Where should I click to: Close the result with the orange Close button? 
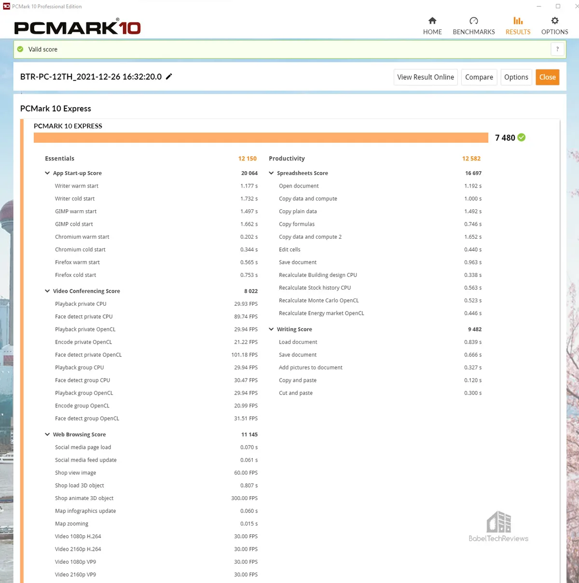[548, 77]
